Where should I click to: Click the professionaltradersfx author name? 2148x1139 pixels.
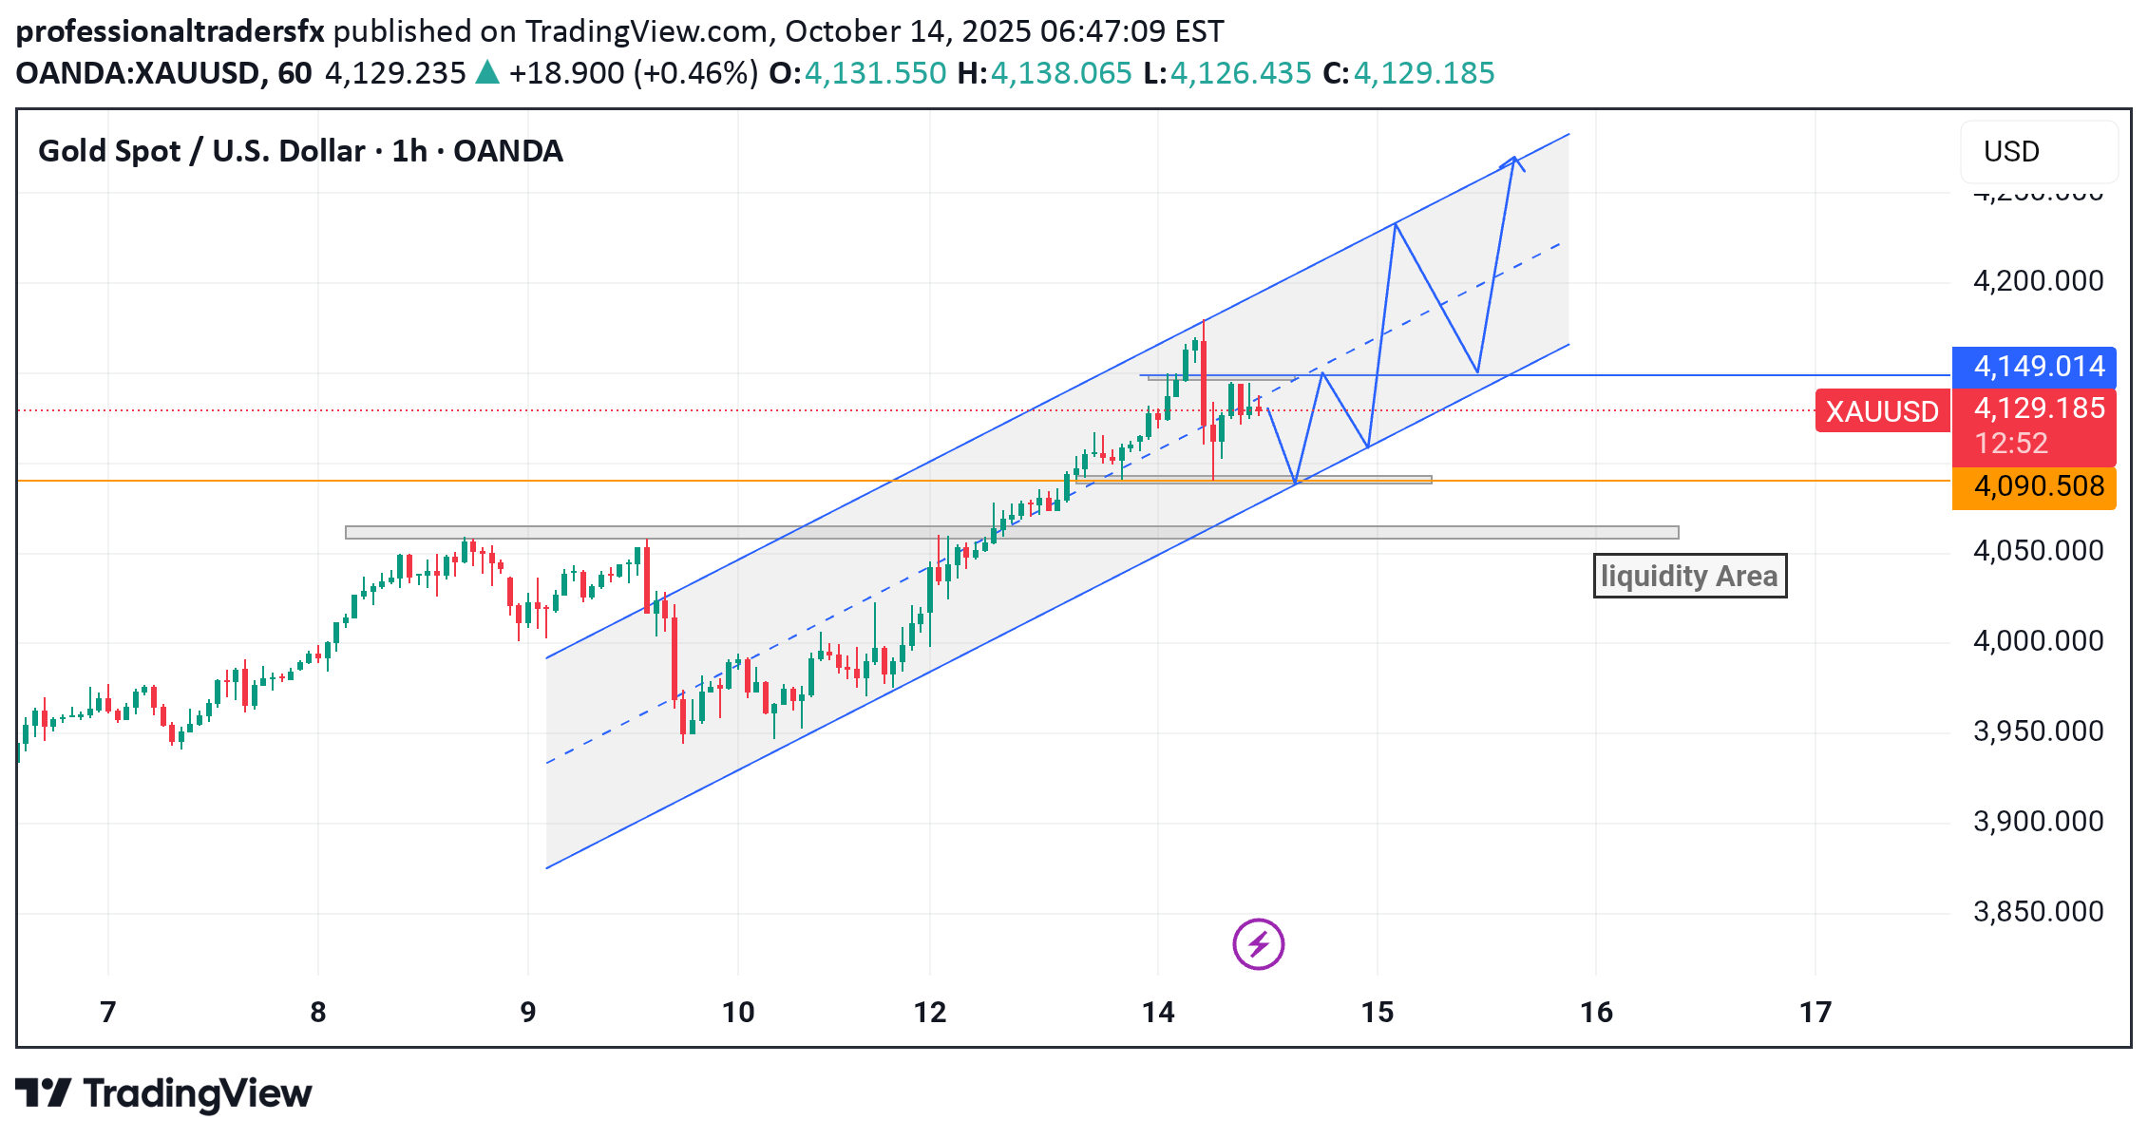click(170, 31)
